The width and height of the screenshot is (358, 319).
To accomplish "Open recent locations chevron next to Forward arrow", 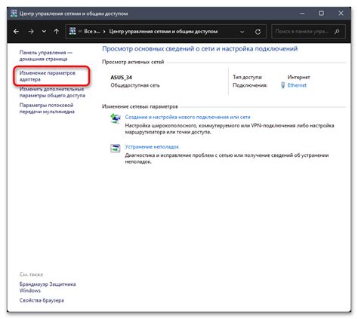I will point(44,32).
